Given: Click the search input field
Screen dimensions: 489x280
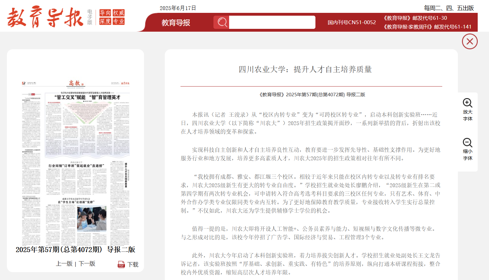Looking at the screenshot, I should (272, 22).
